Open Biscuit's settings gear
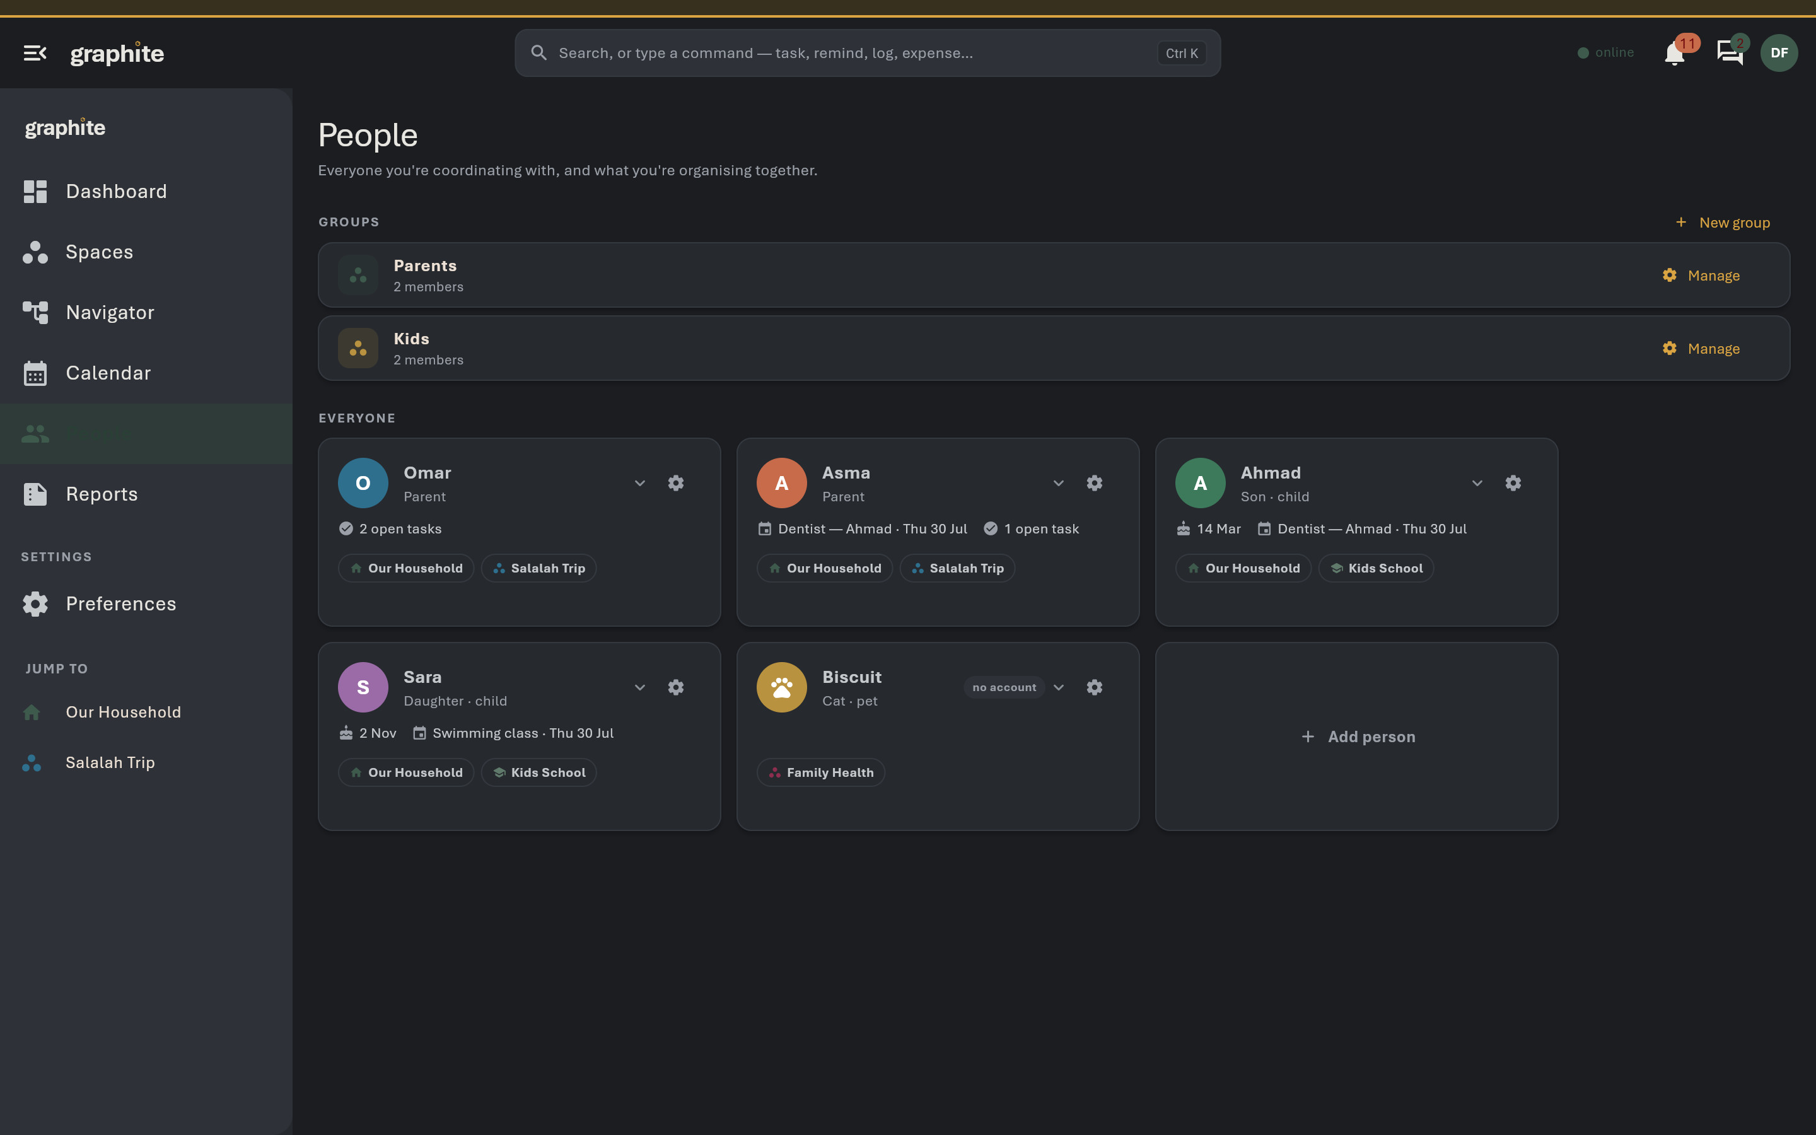This screenshot has width=1816, height=1135. pyautogui.click(x=1095, y=687)
